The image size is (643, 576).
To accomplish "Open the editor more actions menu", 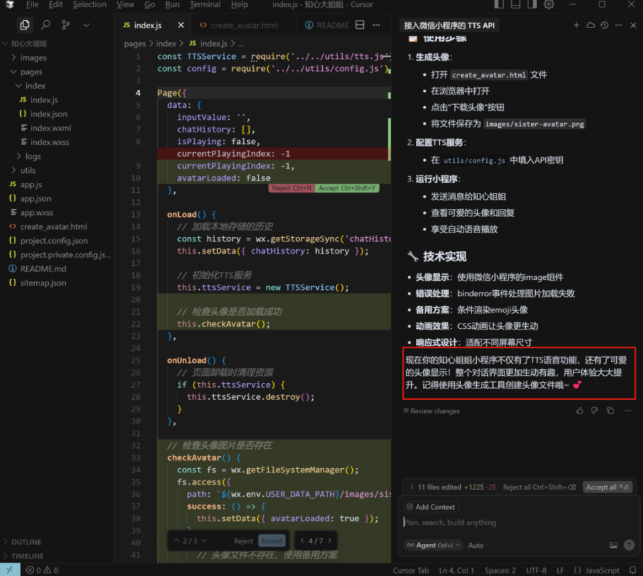I will pos(376,25).
